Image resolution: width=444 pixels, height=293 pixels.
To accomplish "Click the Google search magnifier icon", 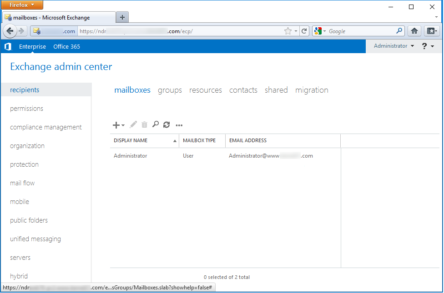I will (x=399, y=31).
